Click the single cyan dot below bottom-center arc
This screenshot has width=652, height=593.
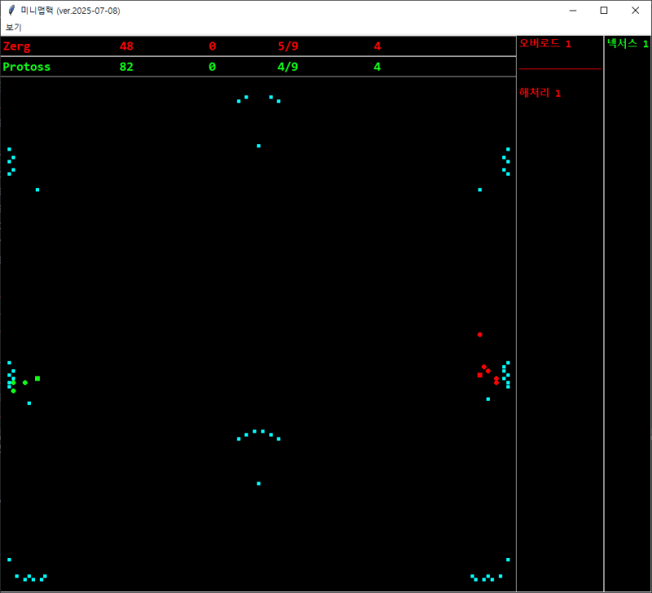258,483
